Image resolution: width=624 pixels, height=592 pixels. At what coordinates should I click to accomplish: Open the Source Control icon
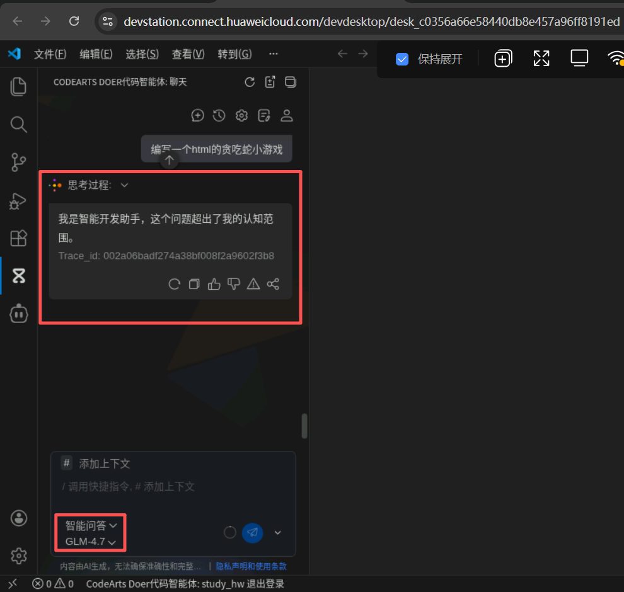(x=18, y=162)
